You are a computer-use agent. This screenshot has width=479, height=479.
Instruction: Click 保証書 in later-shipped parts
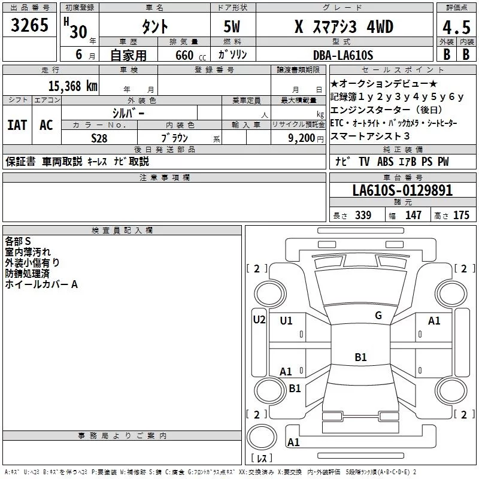point(20,161)
